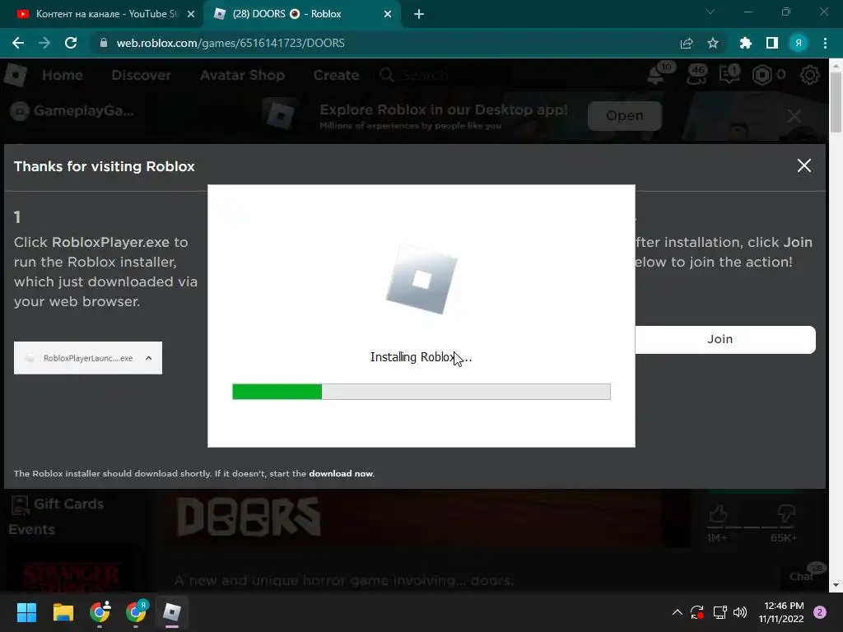Click the Robux balance icon
The height and width of the screenshot is (632, 843).
[x=762, y=75]
